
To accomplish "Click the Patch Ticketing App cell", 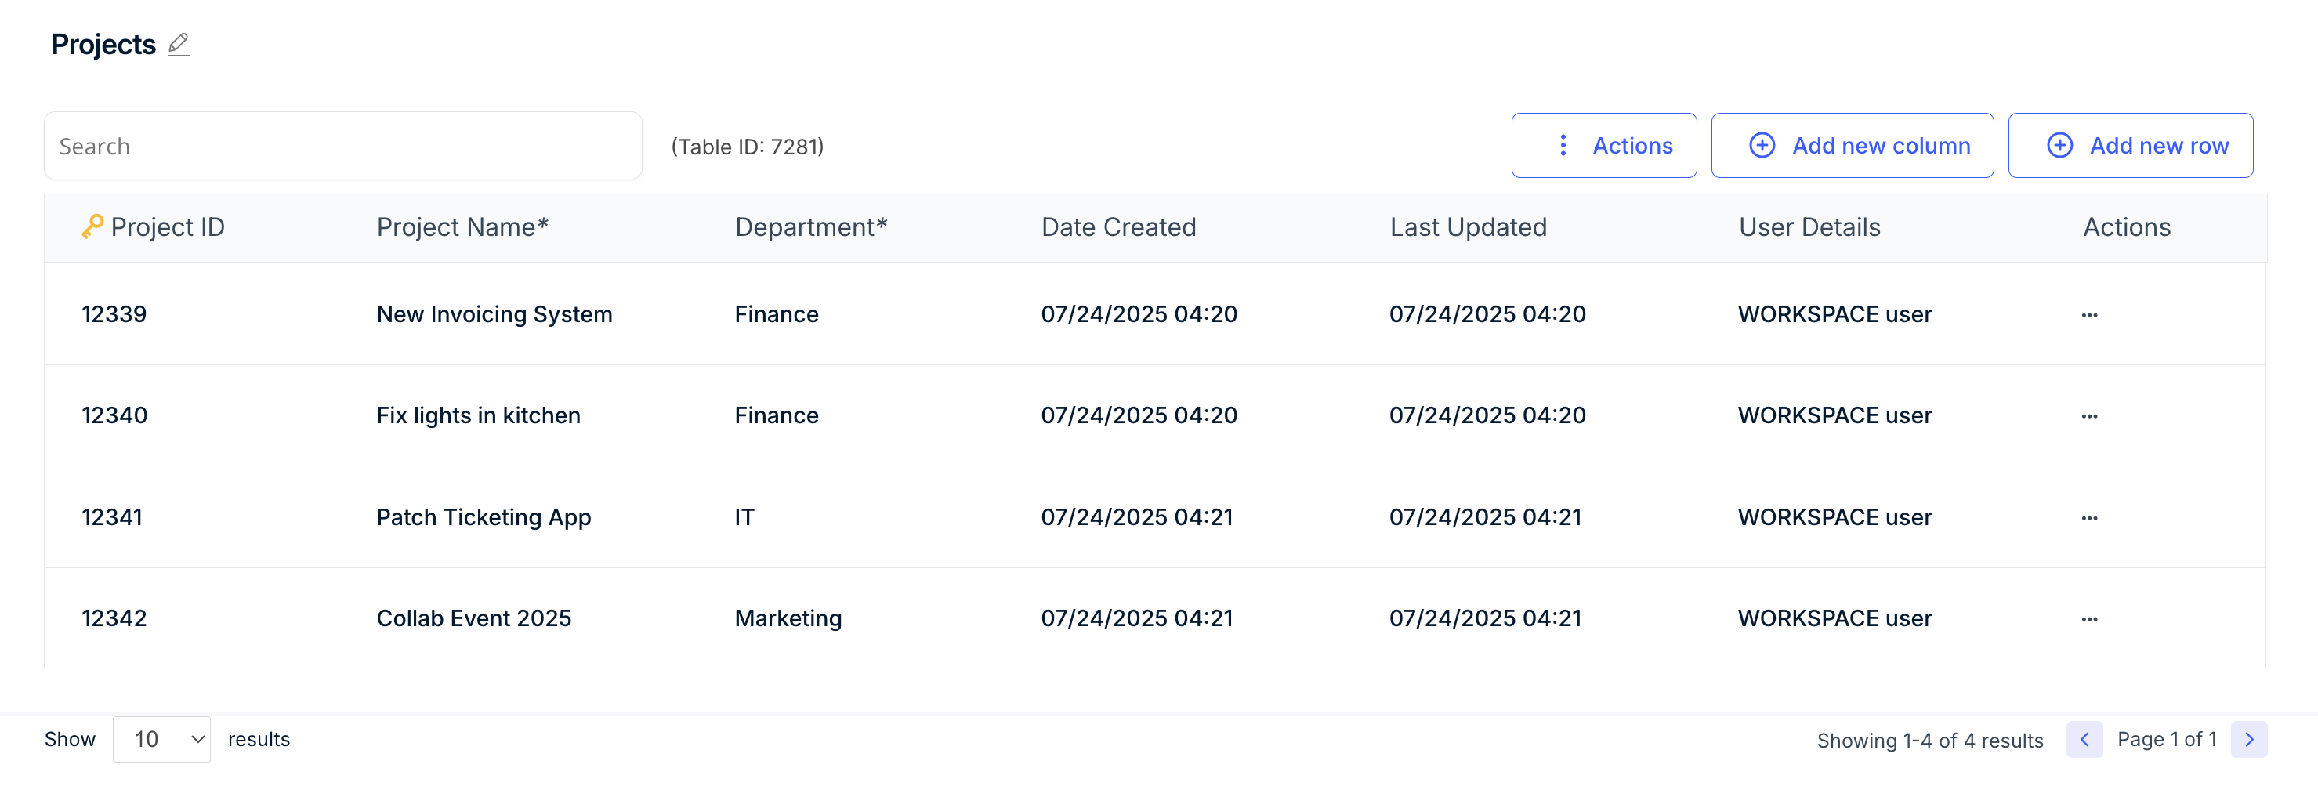I will (x=484, y=516).
